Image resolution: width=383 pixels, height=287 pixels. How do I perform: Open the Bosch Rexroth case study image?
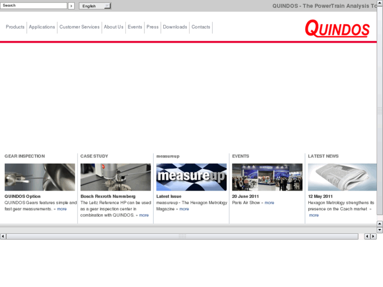tap(115, 177)
